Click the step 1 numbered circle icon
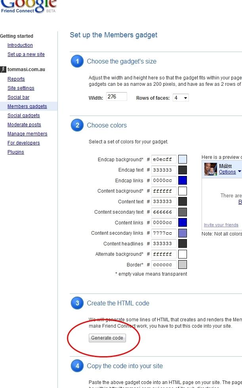Viewport: 242px width, 388px height. coord(77,62)
